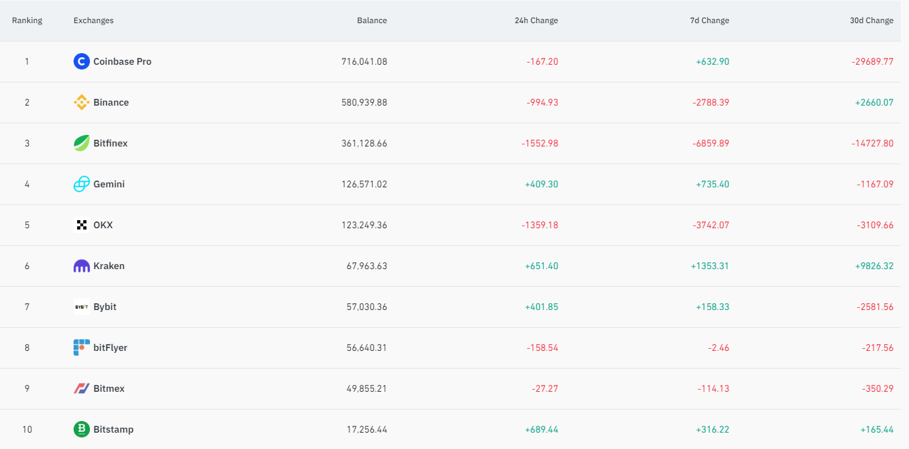The width and height of the screenshot is (909, 449).
Task: Click the Bitmex logo icon
Action: click(82, 388)
